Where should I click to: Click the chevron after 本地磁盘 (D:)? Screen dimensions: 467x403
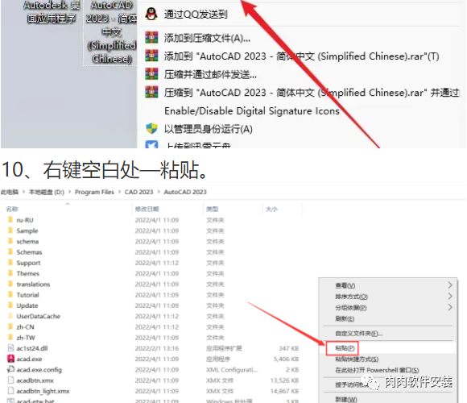[x=70, y=192]
